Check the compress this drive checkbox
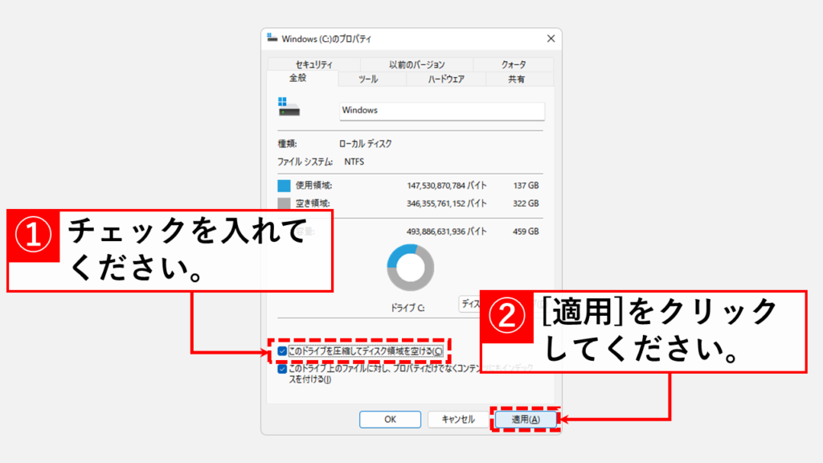 [x=282, y=351]
